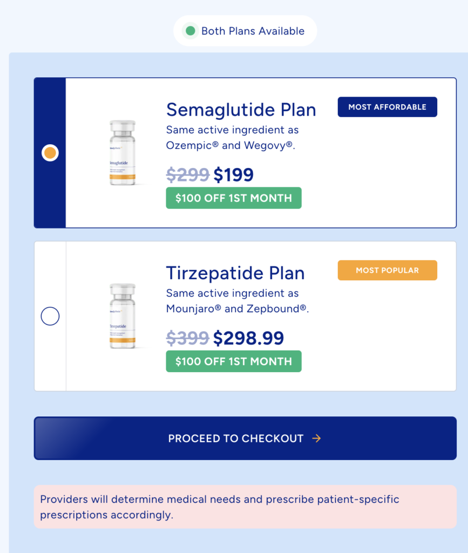Click the $199 Semaglutide price
Image resolution: width=468 pixels, height=553 pixels.
[233, 175]
